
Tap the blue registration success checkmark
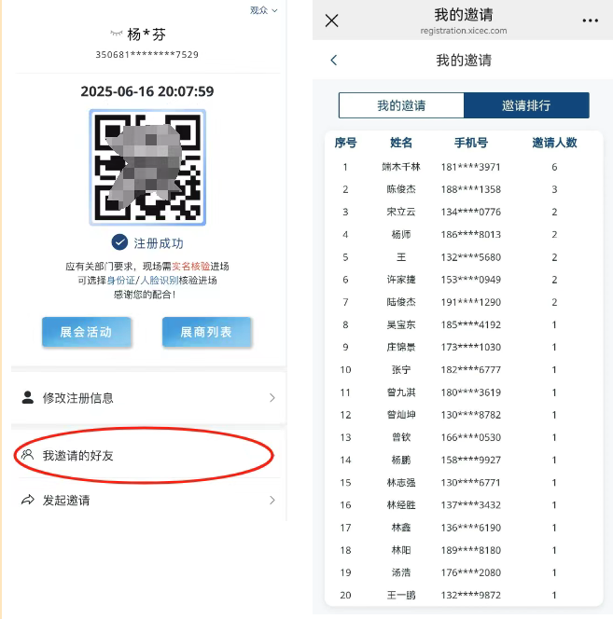[119, 242]
